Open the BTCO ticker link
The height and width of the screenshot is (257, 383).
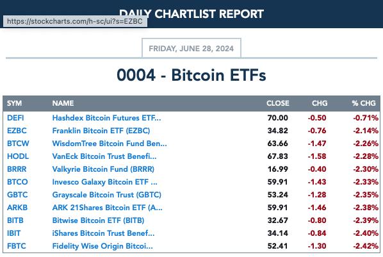click(x=17, y=182)
